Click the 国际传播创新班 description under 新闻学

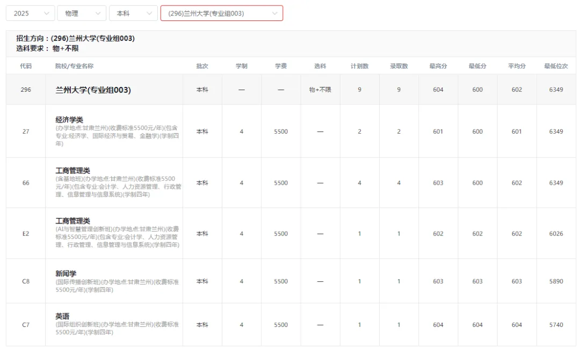point(117,286)
